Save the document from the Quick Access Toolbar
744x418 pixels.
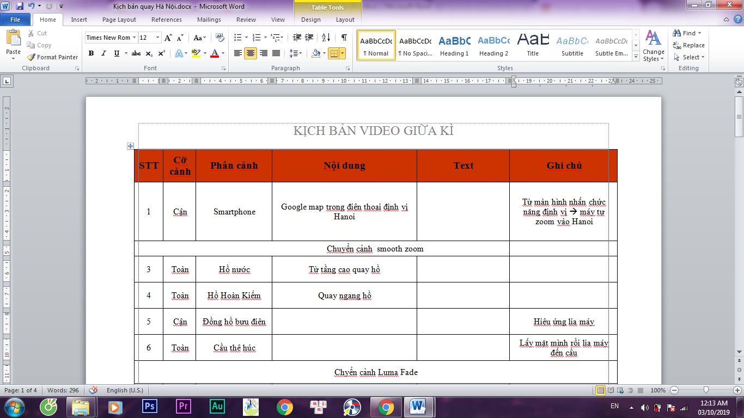click(20, 7)
